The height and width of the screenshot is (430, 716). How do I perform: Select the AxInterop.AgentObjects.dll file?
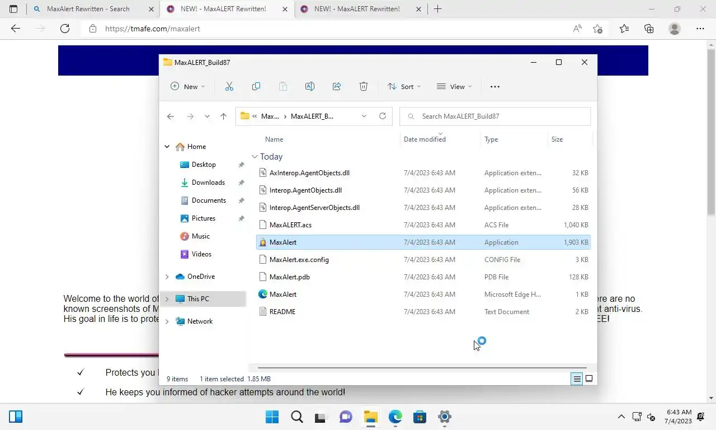423,173
